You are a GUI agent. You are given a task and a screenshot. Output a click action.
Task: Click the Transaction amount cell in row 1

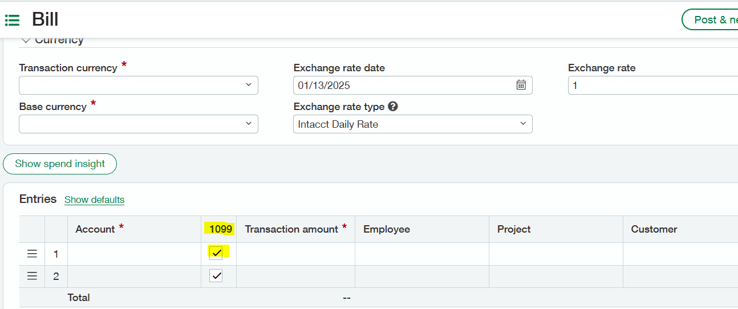tap(295, 254)
